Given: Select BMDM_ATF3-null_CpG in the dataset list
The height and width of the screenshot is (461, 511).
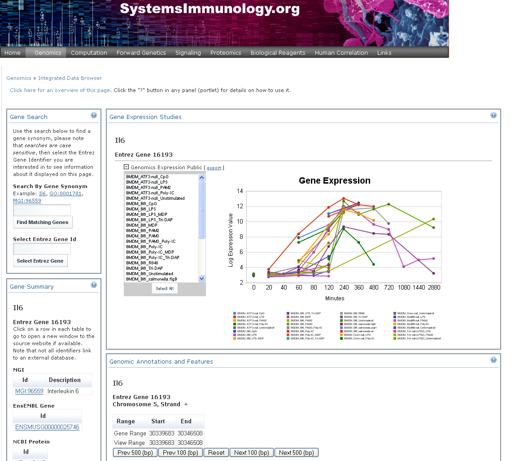Looking at the screenshot, I should coord(162,177).
